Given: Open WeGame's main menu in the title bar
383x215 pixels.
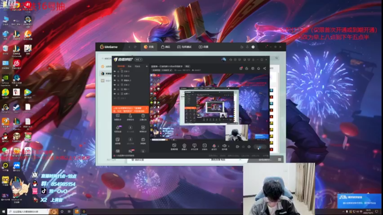Looking at the screenshot, I should [x=267, y=47].
